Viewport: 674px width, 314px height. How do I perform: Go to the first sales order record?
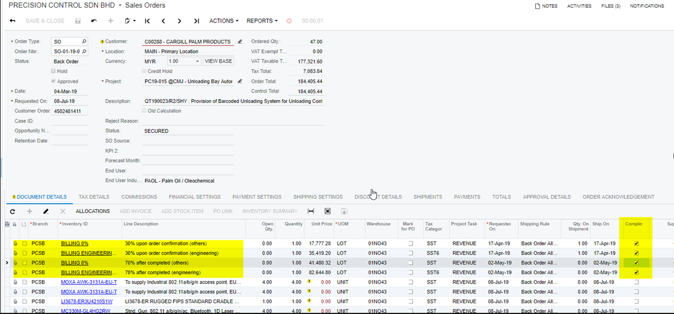(147, 21)
